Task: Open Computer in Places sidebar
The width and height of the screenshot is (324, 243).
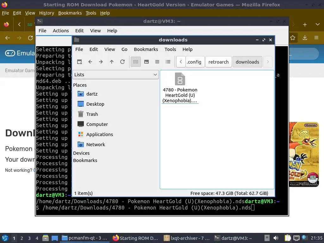Action: click(93, 124)
